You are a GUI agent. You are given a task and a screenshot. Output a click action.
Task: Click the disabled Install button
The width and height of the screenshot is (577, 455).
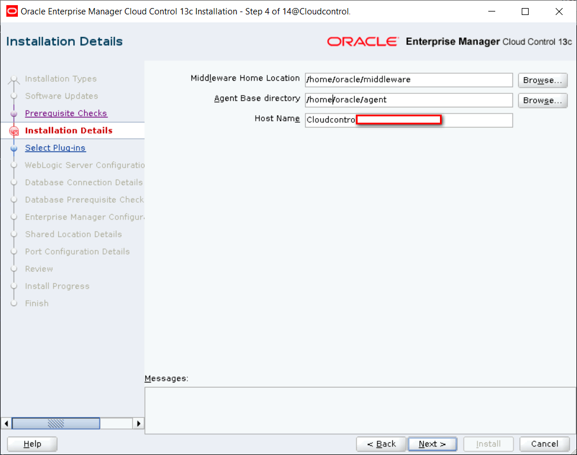[x=488, y=444]
